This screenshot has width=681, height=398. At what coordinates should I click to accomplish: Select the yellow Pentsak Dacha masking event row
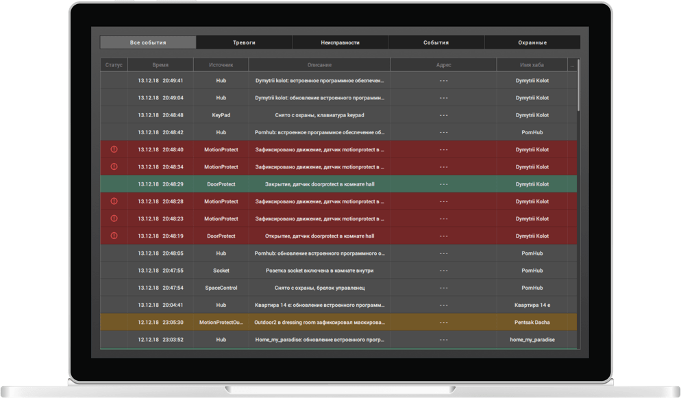tap(319, 322)
